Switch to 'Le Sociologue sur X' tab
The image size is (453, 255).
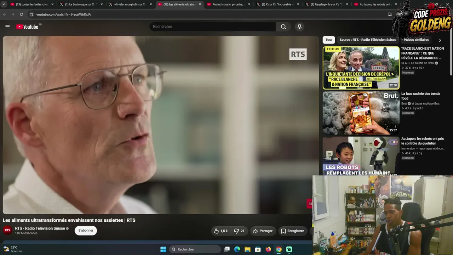point(80,4)
